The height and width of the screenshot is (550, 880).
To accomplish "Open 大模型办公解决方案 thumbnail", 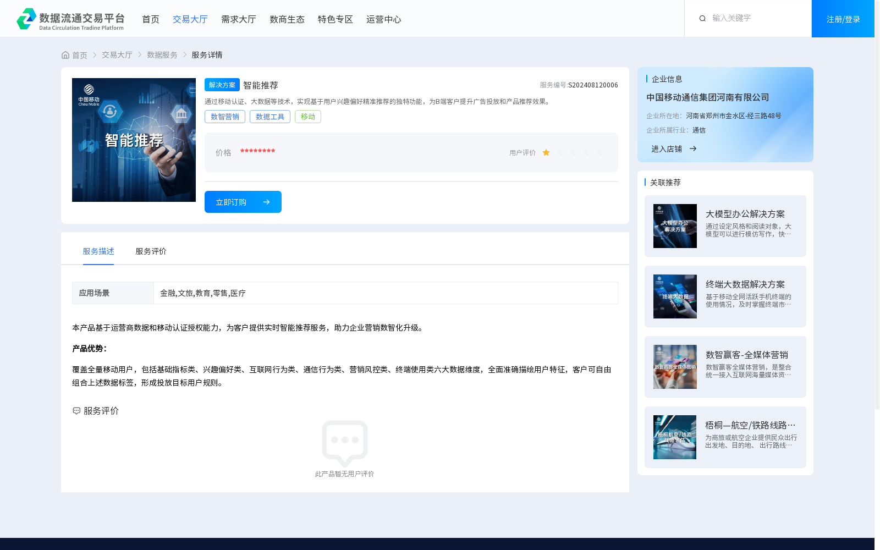I will tap(675, 226).
